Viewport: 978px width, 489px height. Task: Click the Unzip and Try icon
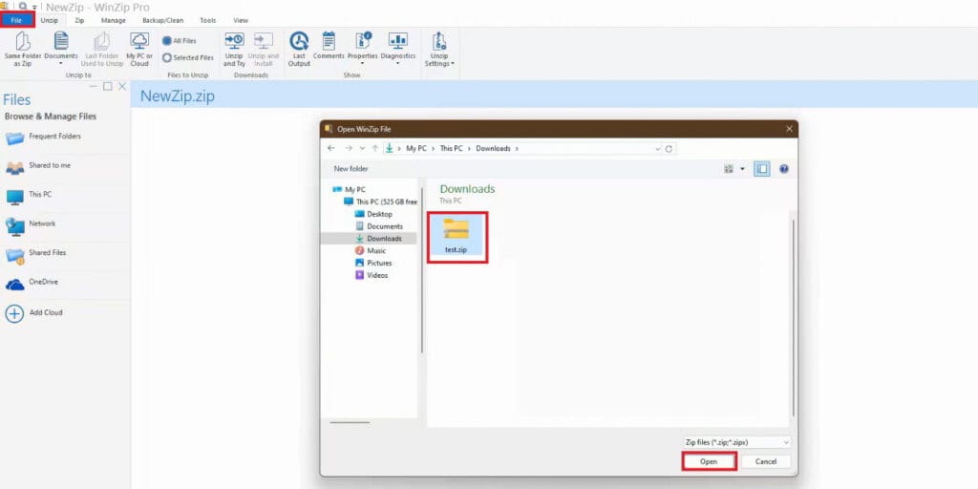click(x=234, y=41)
